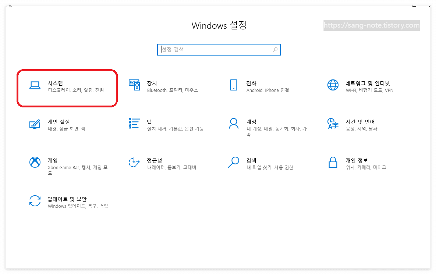
Task: Click "내 계정, 메일, 동기화, 회사, 가족" description
Action: coord(276,131)
